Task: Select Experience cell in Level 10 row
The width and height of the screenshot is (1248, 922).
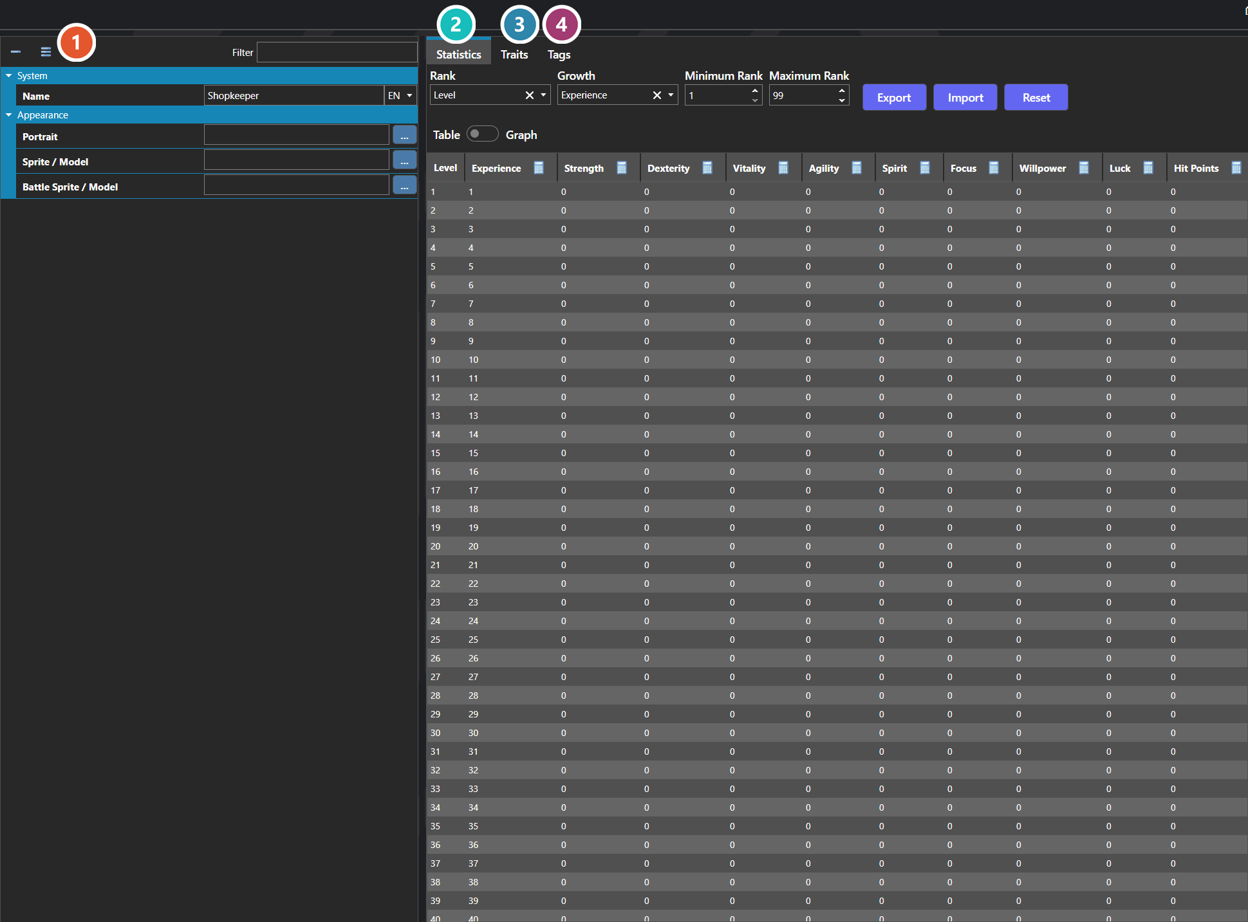Action: [x=510, y=360]
